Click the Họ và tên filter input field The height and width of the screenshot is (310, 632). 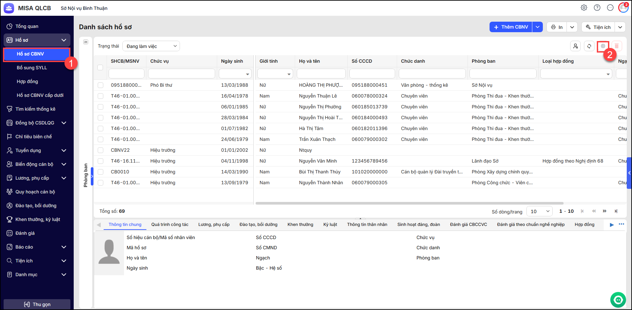point(321,74)
